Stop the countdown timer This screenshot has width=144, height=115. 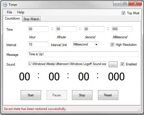coord(82,95)
